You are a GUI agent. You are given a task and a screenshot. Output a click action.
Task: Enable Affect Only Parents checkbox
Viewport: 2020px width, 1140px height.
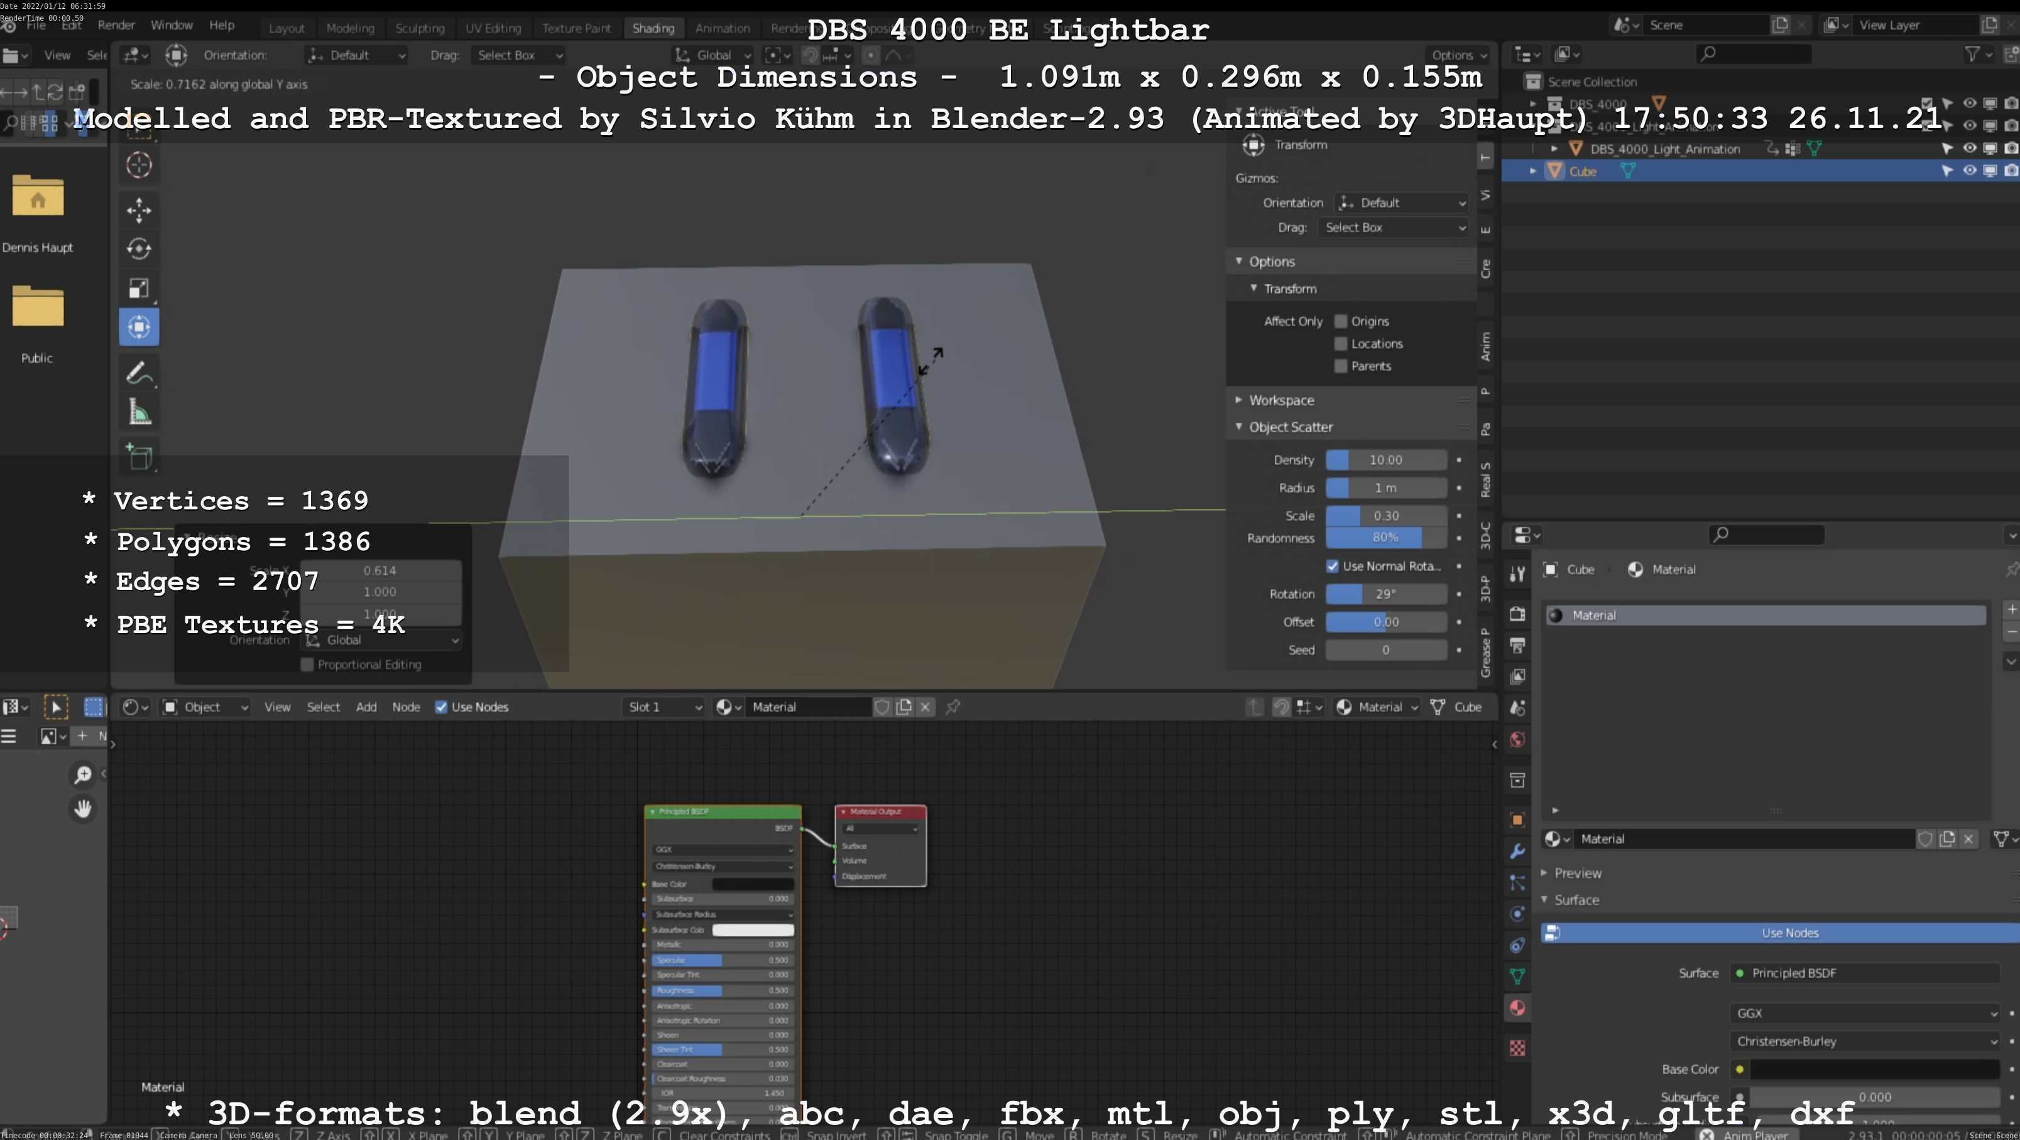1341,366
